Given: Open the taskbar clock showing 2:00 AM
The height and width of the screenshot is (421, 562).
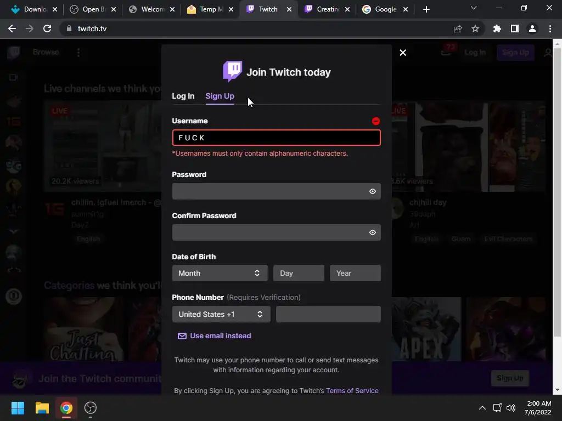Looking at the screenshot, I should (x=538, y=408).
